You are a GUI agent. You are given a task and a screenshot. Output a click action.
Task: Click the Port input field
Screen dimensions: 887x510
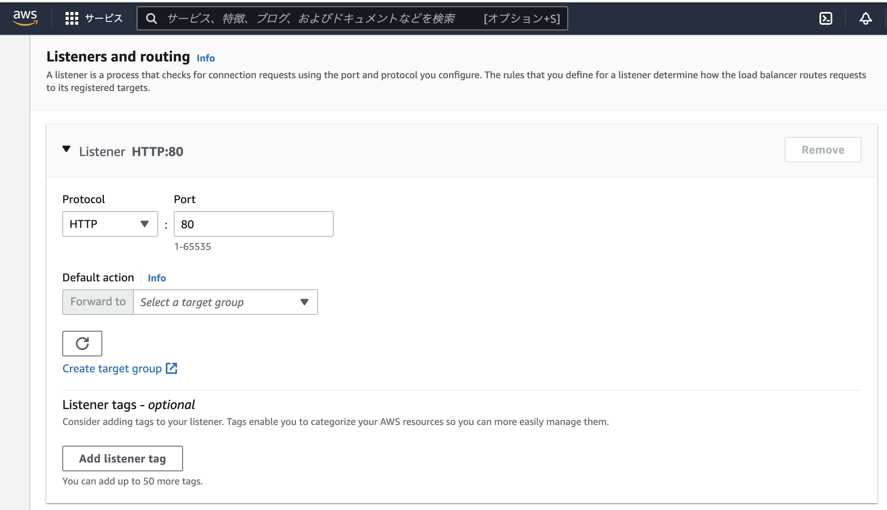(x=253, y=224)
